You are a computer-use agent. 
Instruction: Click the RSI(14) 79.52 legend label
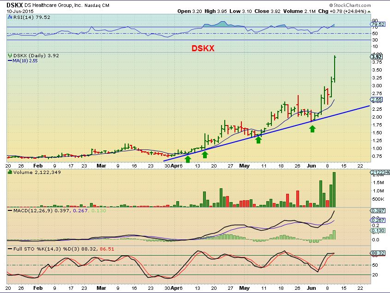(31, 17)
